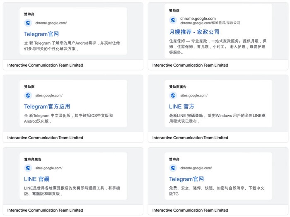Viewport: 290px width, 217px height.
Task: Open the LINE 官方 headline link
Action: coord(182,106)
